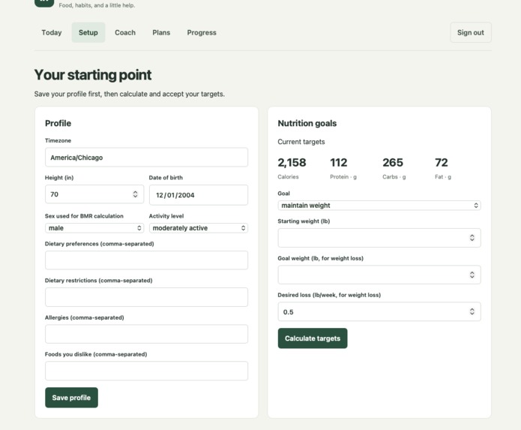Click the Current targets label
521x430 pixels.
301,142
